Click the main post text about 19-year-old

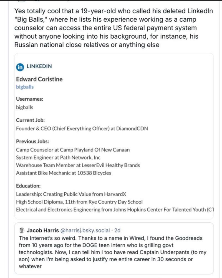[113, 28]
